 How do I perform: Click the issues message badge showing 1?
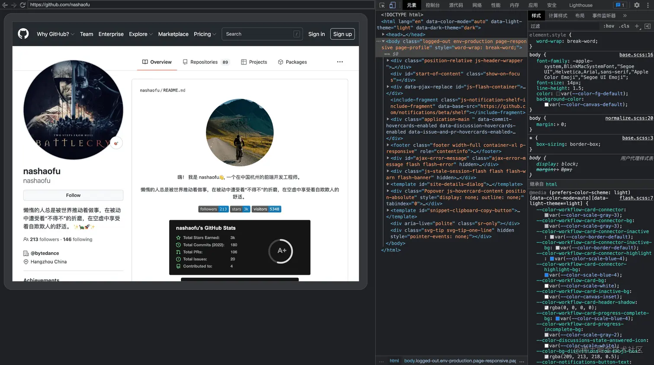[620, 5]
